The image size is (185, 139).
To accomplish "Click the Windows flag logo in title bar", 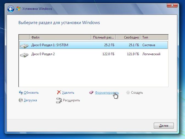I will (x=18, y=8).
